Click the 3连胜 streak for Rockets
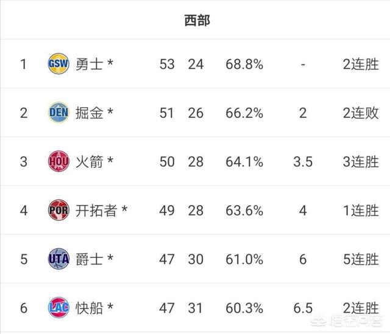Screen dimensions: 390x334 click(361, 162)
